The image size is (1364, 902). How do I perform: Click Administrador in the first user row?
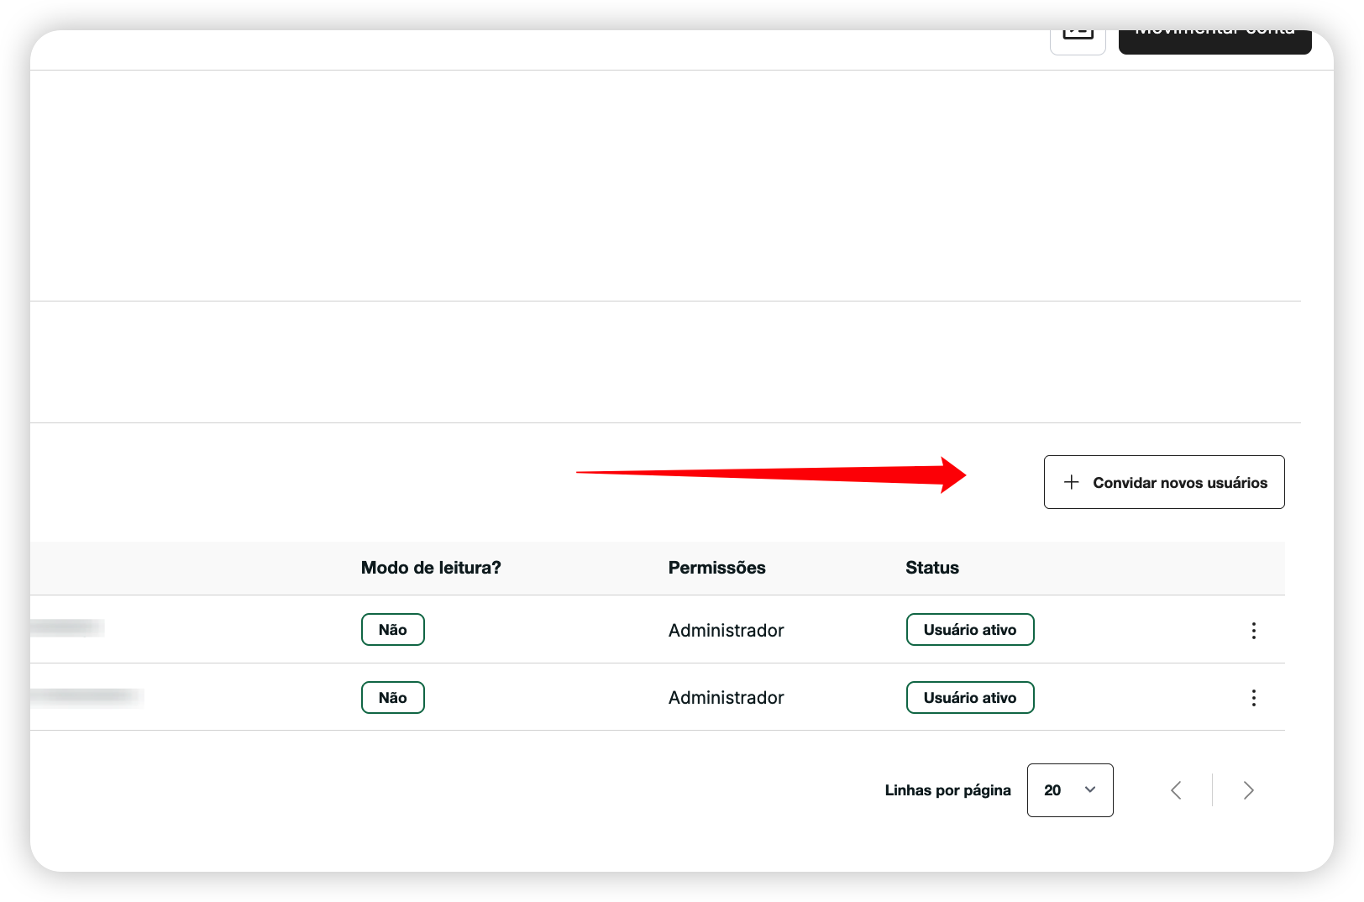[726, 631]
